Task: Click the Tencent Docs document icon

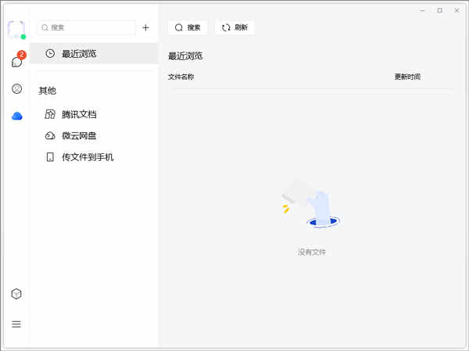Action: (50, 114)
